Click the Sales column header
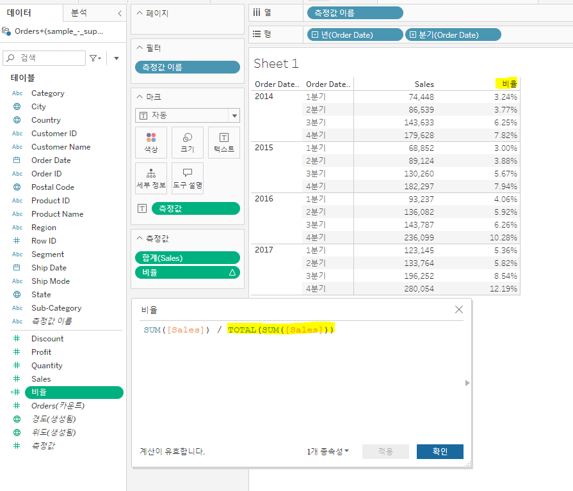 point(424,84)
